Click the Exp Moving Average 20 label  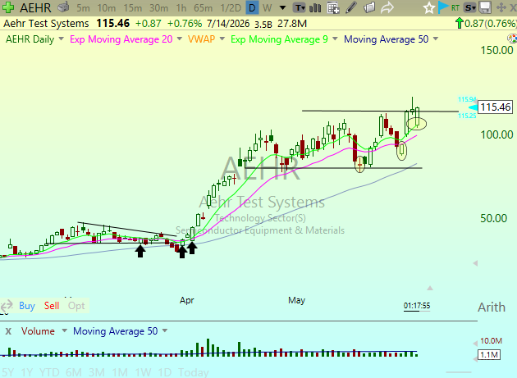click(121, 39)
